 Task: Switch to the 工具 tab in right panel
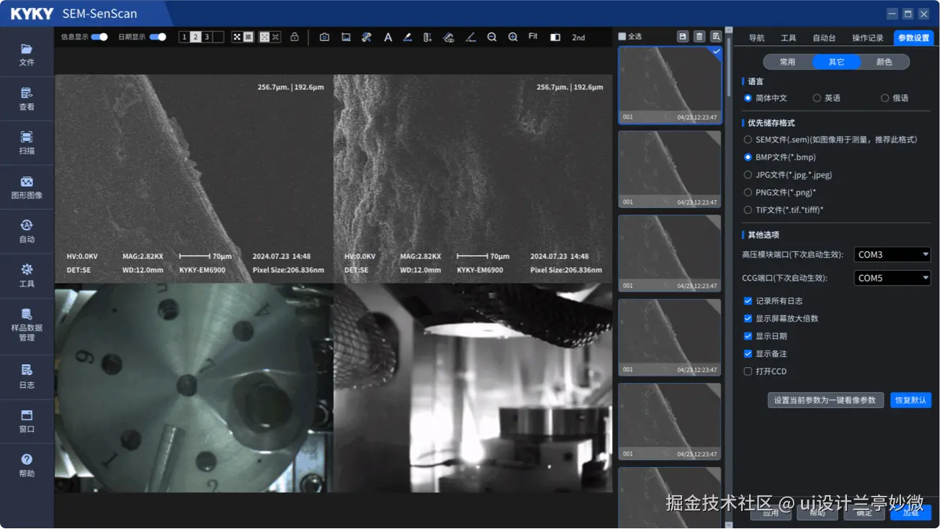tap(789, 38)
